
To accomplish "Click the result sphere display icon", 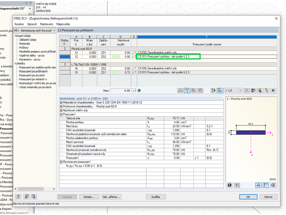I will [x=253, y=91].
